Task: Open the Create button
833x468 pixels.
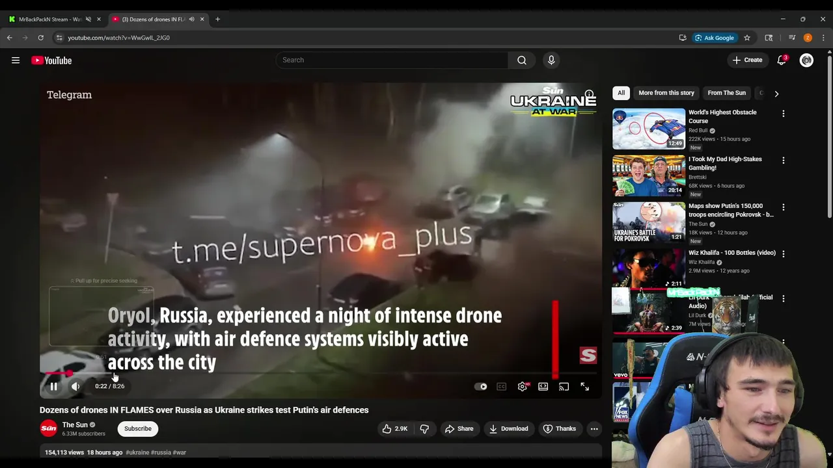Action: pos(747,60)
